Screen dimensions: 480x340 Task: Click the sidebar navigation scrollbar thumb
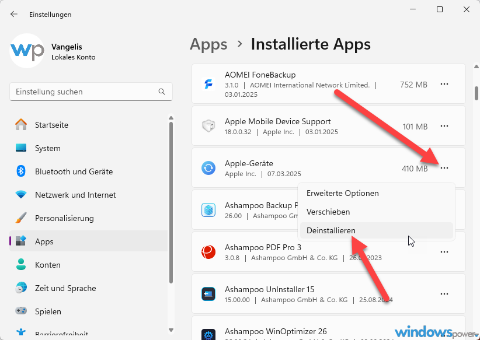(171, 203)
